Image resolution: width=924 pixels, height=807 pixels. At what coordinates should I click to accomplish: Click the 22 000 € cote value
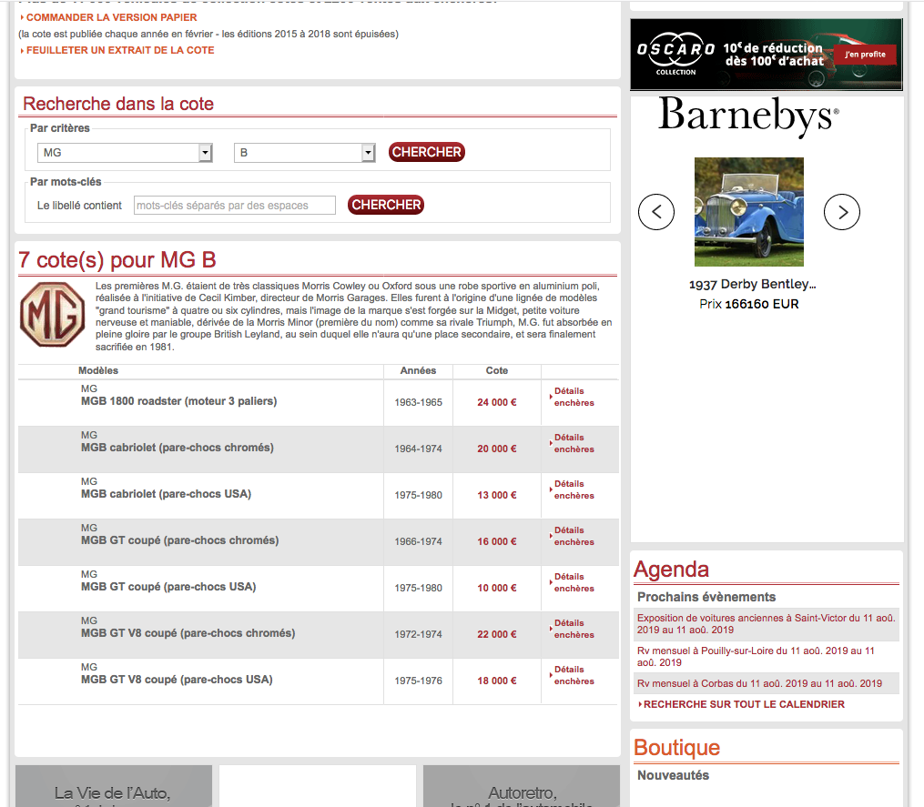pyautogui.click(x=497, y=634)
